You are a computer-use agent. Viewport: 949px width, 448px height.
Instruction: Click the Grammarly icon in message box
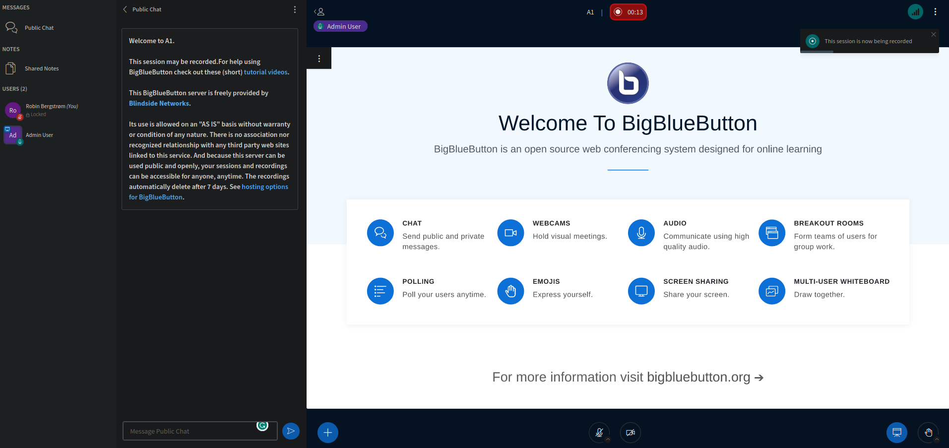(262, 425)
